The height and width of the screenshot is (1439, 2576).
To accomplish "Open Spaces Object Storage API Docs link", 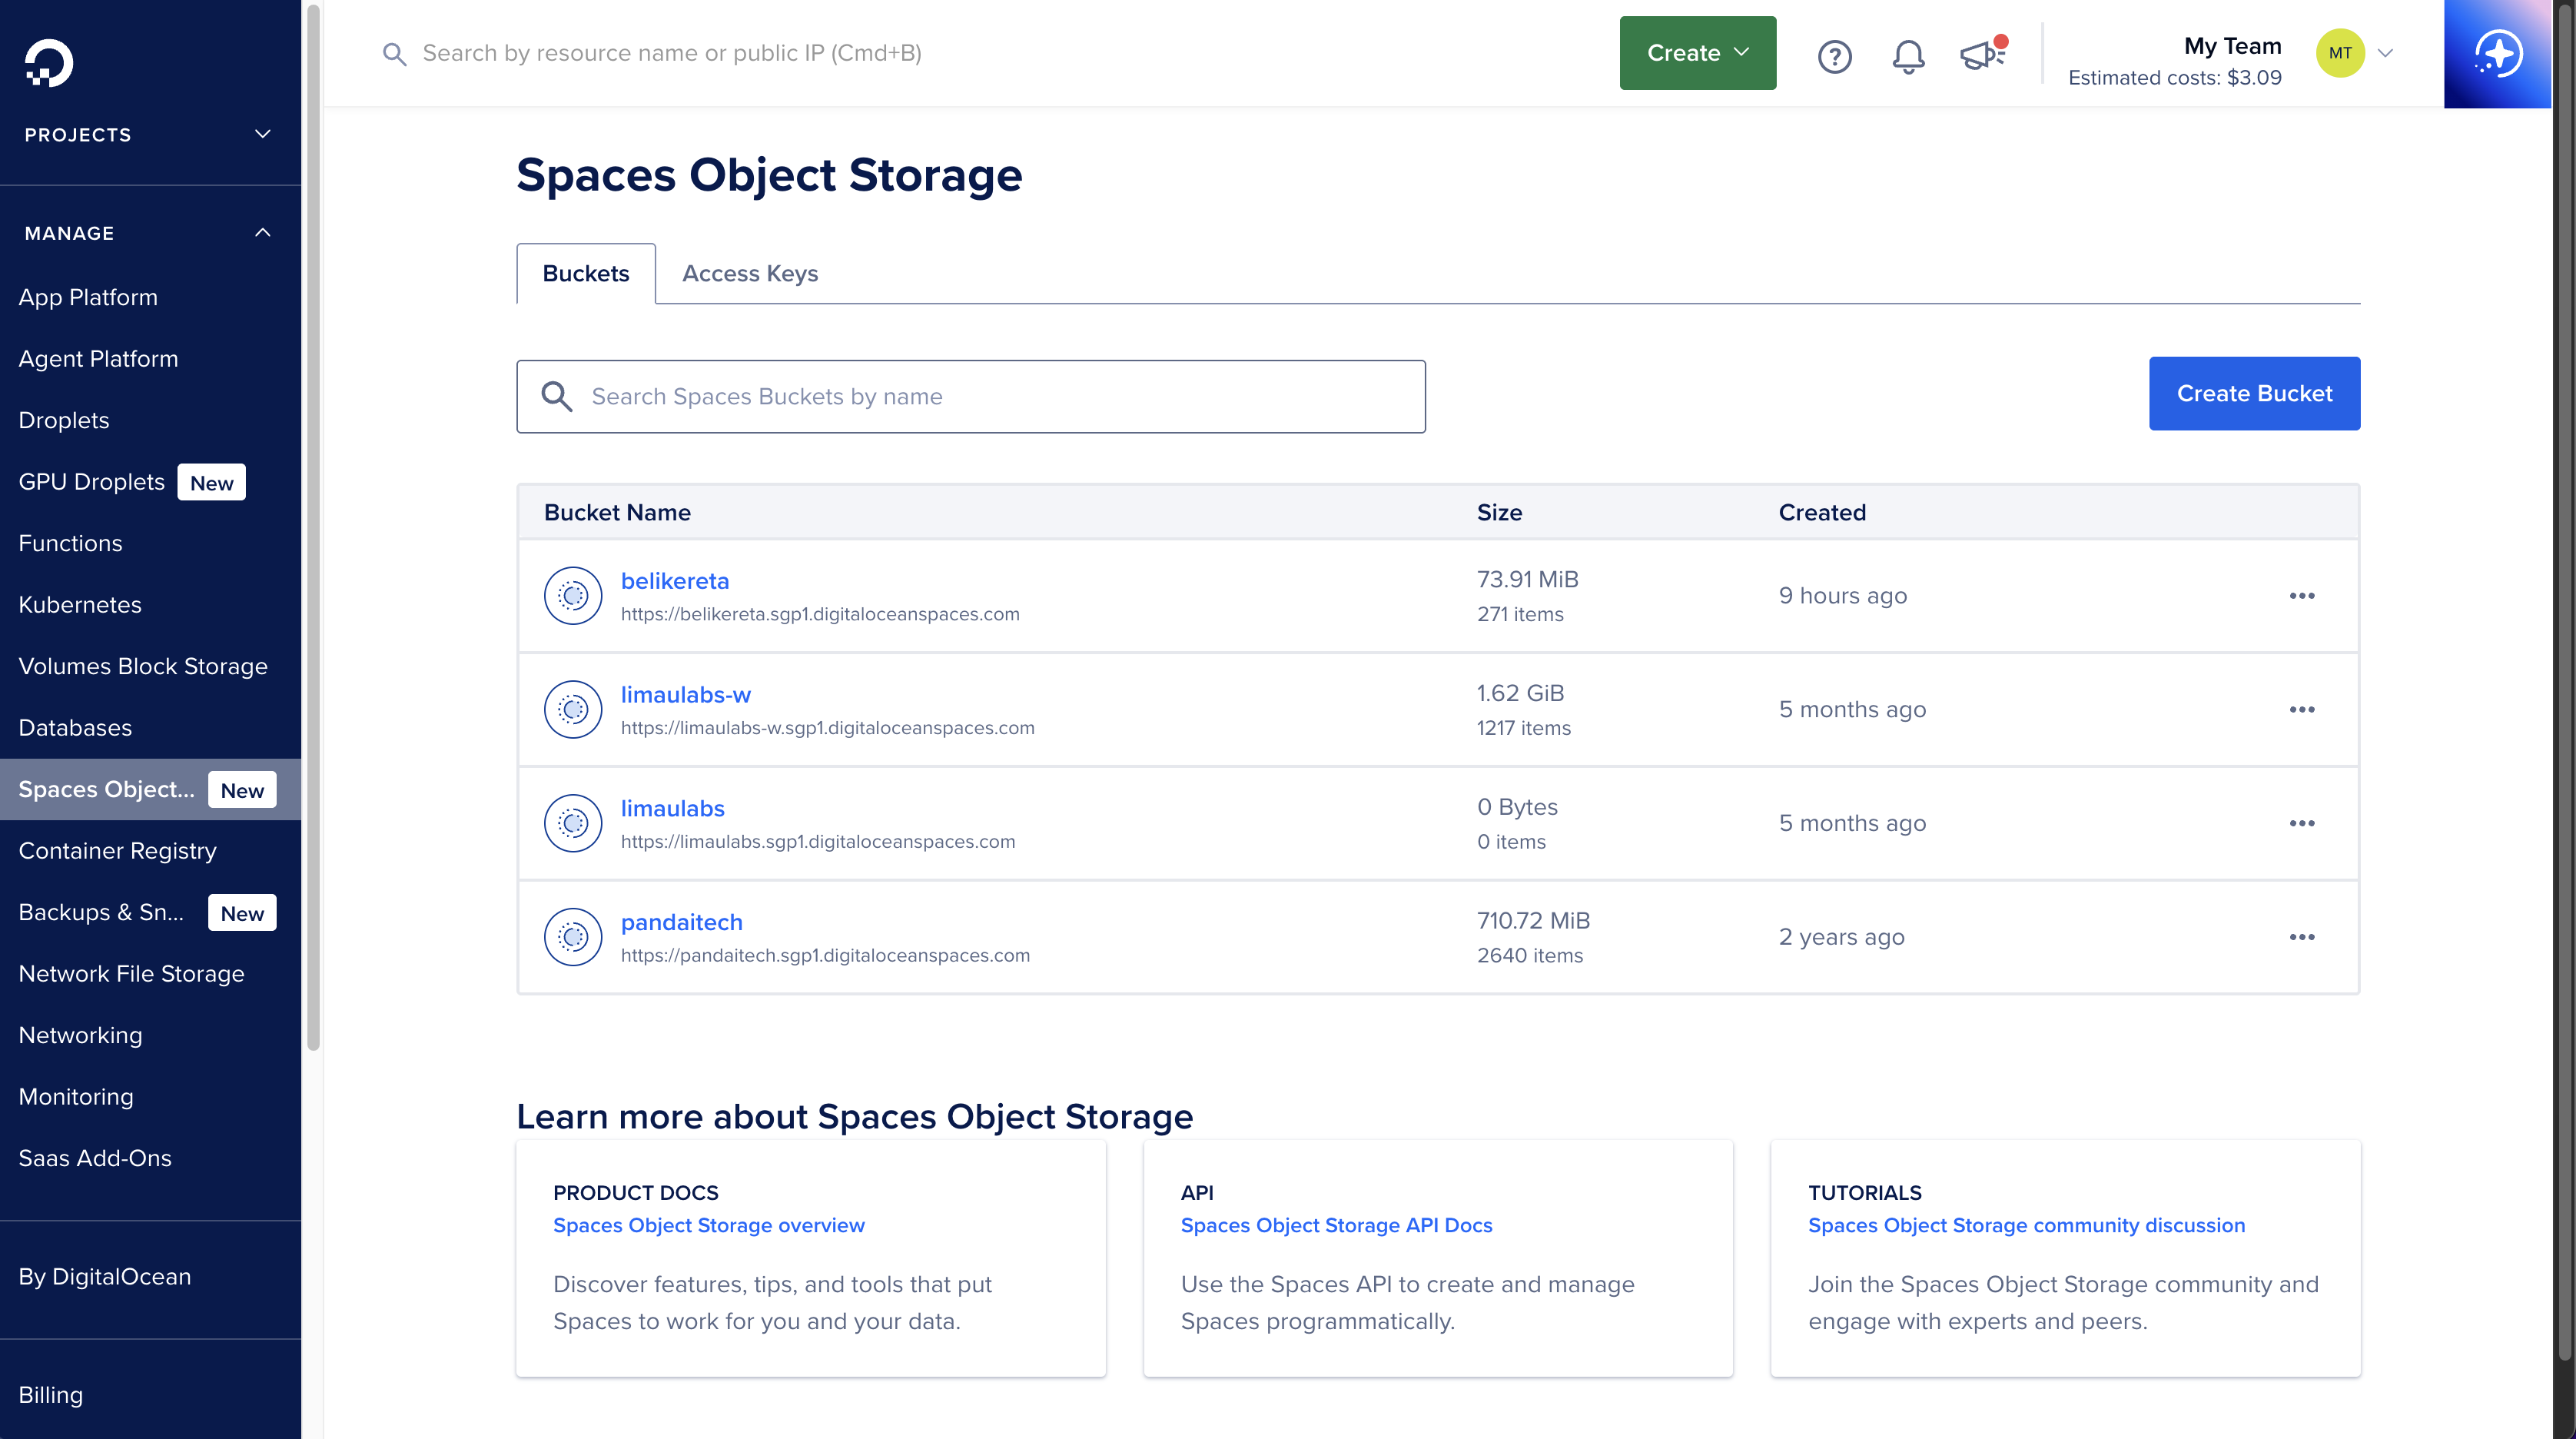I will click(1335, 1225).
